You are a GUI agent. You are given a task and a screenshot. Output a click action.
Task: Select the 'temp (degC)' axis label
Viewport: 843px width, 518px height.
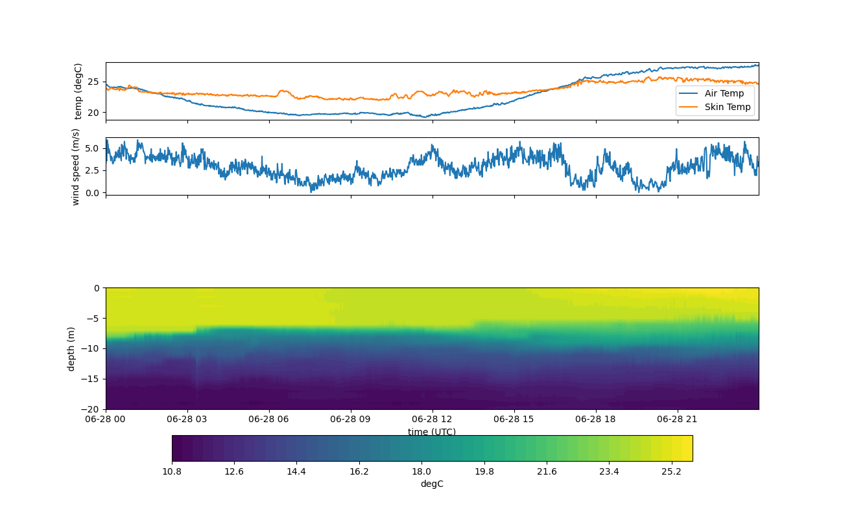click(78, 91)
